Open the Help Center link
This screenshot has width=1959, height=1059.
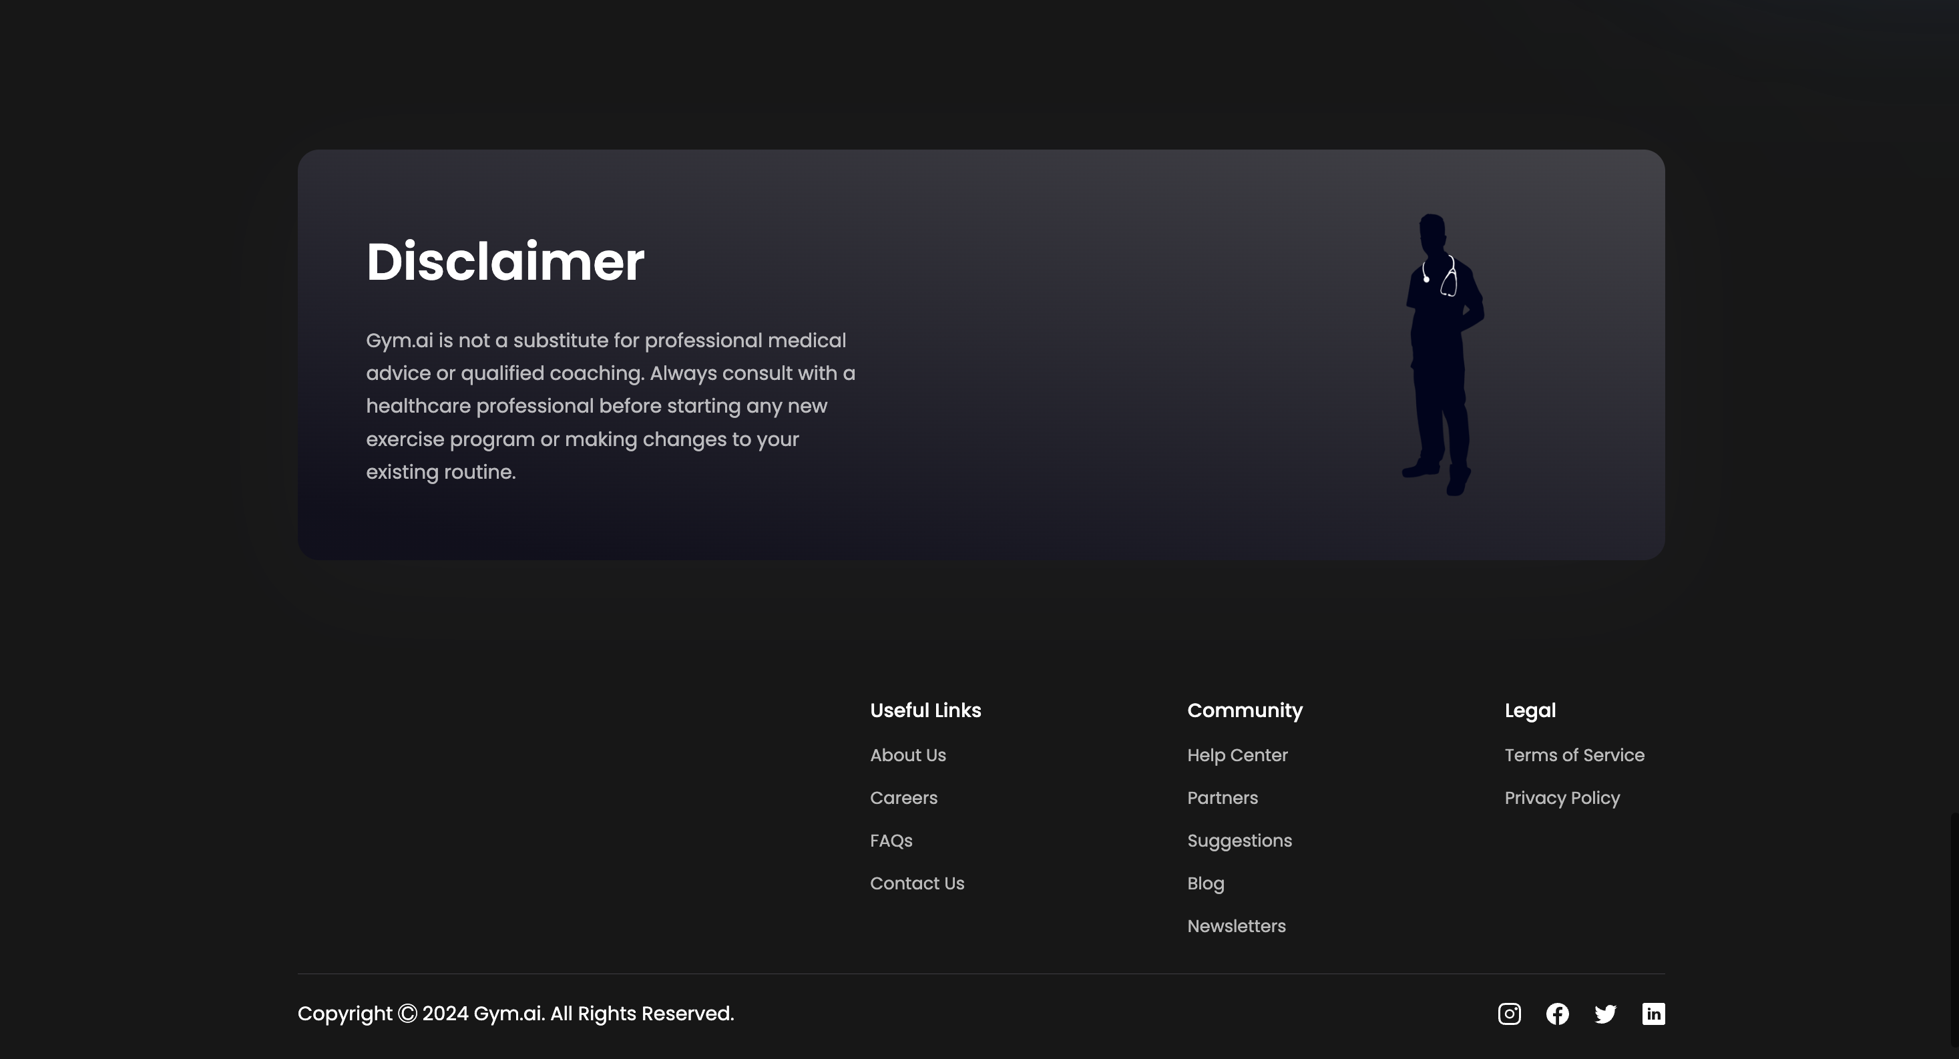click(1237, 755)
